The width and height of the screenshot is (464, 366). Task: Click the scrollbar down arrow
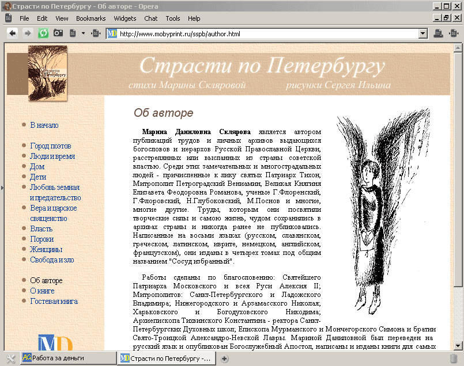[x=458, y=345]
